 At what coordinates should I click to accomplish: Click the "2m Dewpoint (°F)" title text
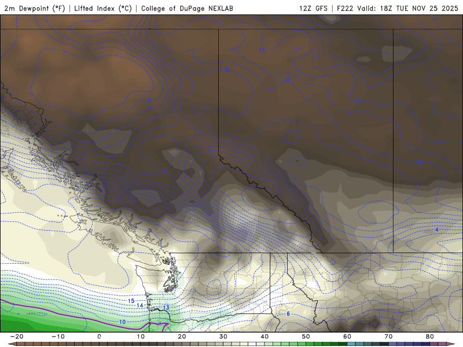click(35, 8)
